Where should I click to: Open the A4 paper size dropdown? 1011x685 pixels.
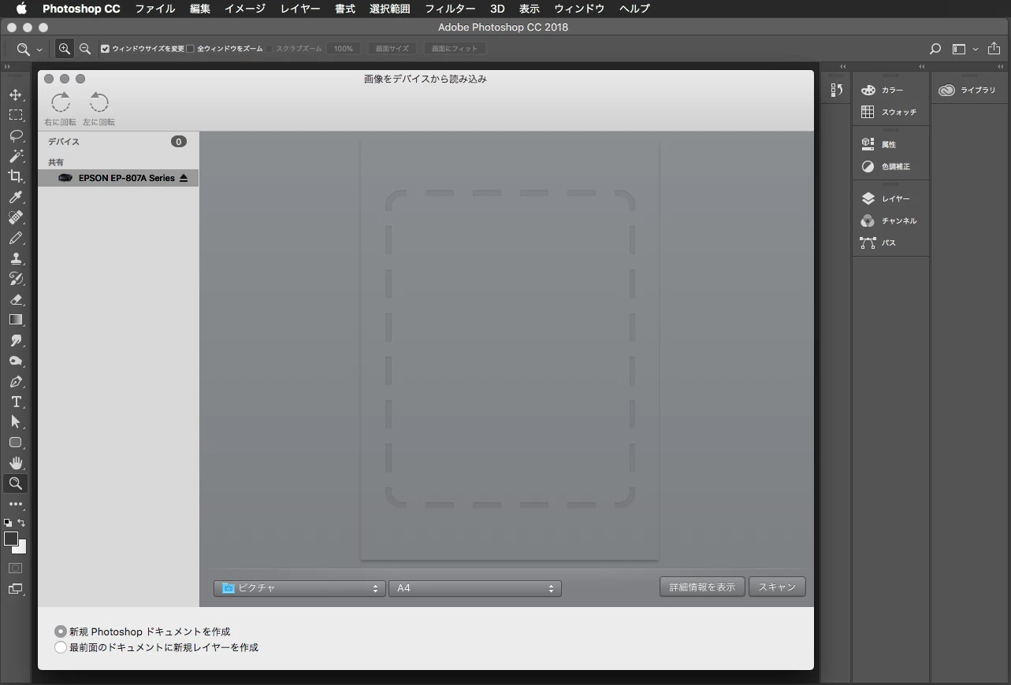point(475,588)
